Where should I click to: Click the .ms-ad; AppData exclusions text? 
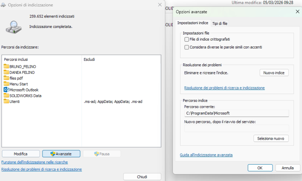(x=113, y=101)
